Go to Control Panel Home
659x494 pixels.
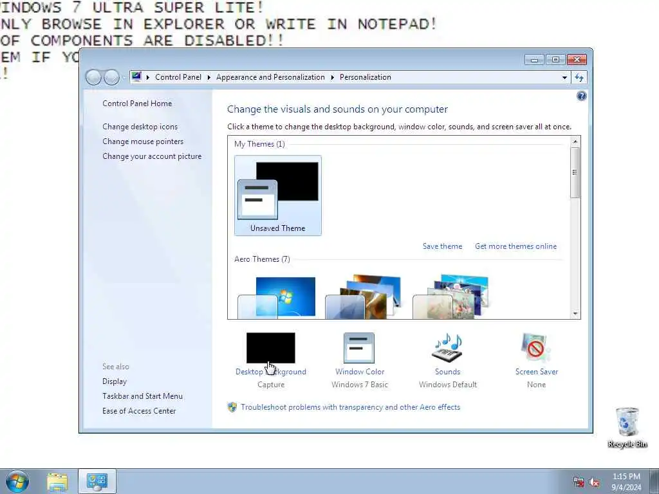[x=137, y=104]
